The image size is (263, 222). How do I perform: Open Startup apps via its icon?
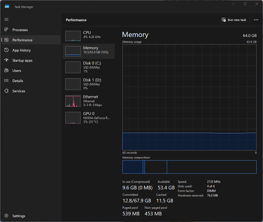point(6,61)
